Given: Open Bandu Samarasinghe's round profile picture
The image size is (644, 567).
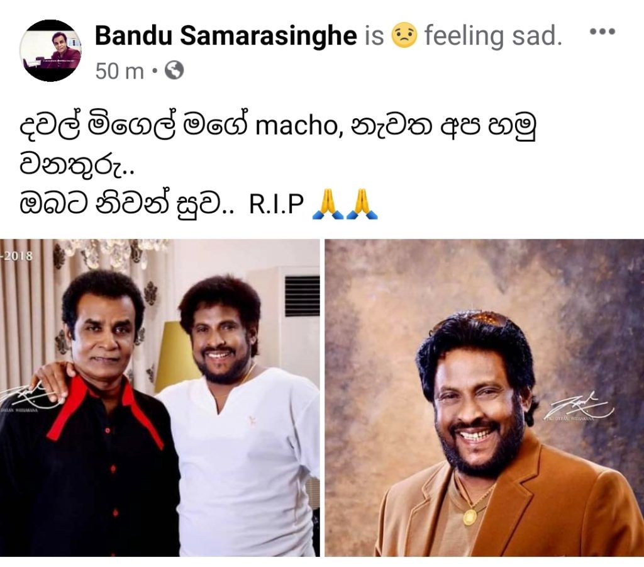Looking at the screenshot, I should pos(50,50).
